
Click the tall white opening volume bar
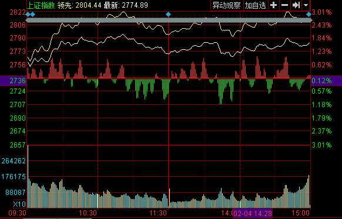28,176
